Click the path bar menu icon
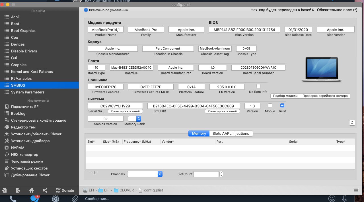This screenshot has width=364, height=202. coord(355,190)
